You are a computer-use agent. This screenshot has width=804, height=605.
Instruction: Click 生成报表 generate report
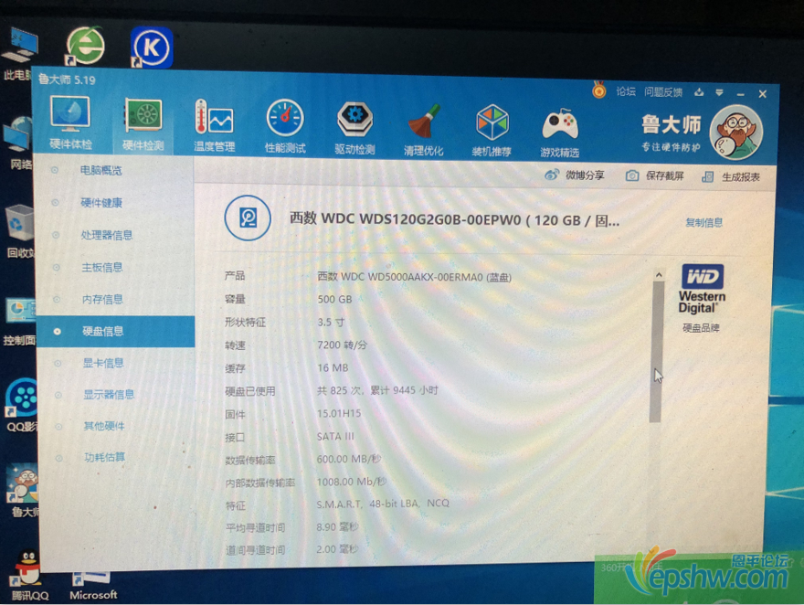click(x=731, y=177)
